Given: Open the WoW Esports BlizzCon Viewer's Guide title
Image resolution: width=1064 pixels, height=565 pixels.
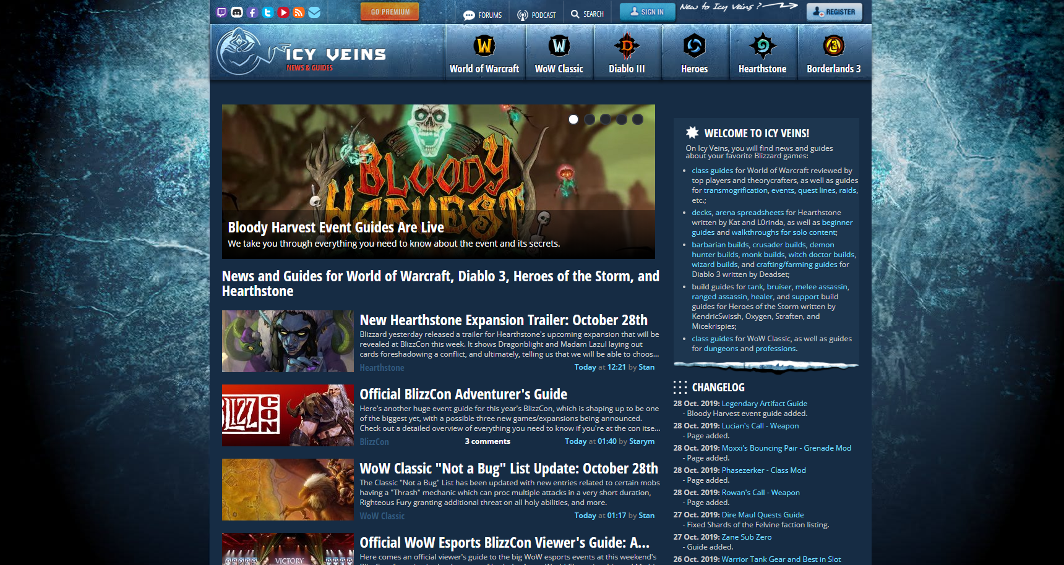Looking at the screenshot, I should pos(505,543).
